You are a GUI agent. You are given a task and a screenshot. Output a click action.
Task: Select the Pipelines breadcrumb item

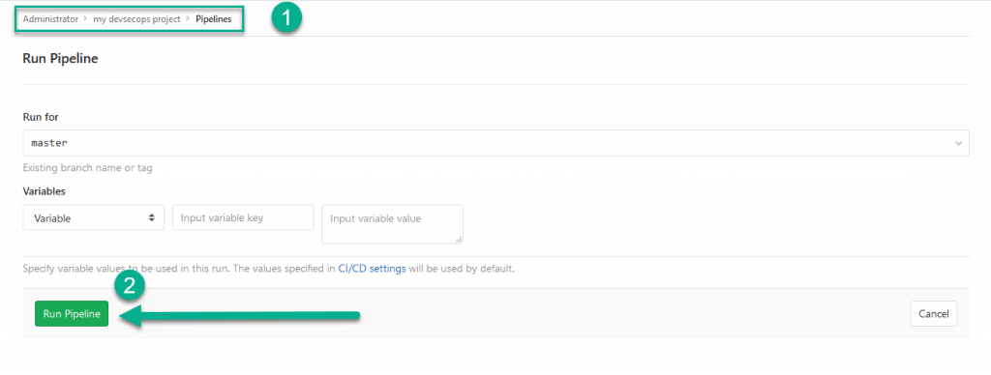click(x=214, y=19)
